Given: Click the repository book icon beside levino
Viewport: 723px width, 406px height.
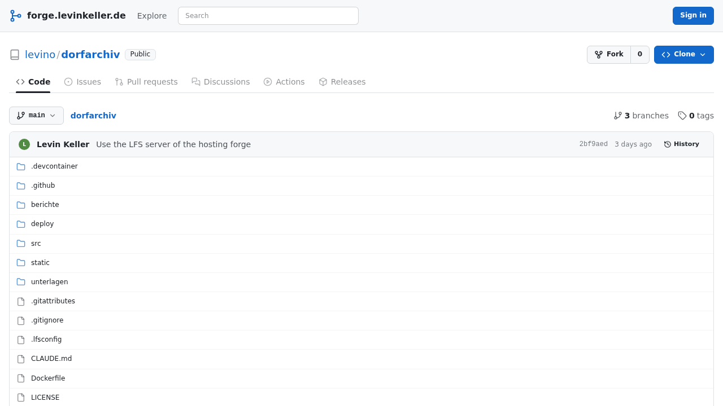Looking at the screenshot, I should 15,55.
